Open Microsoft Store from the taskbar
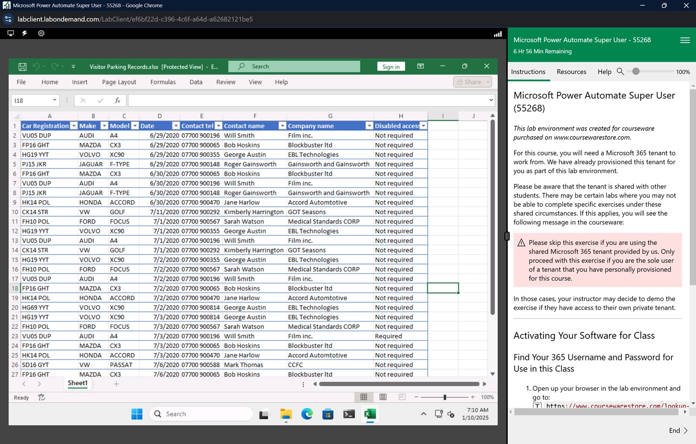This screenshot has width=696, height=444. coord(328,414)
